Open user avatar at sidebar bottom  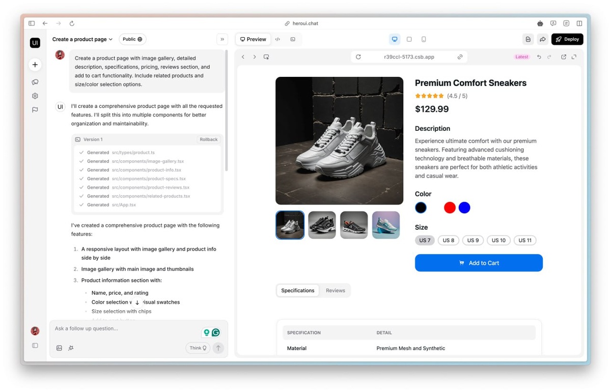(35, 331)
